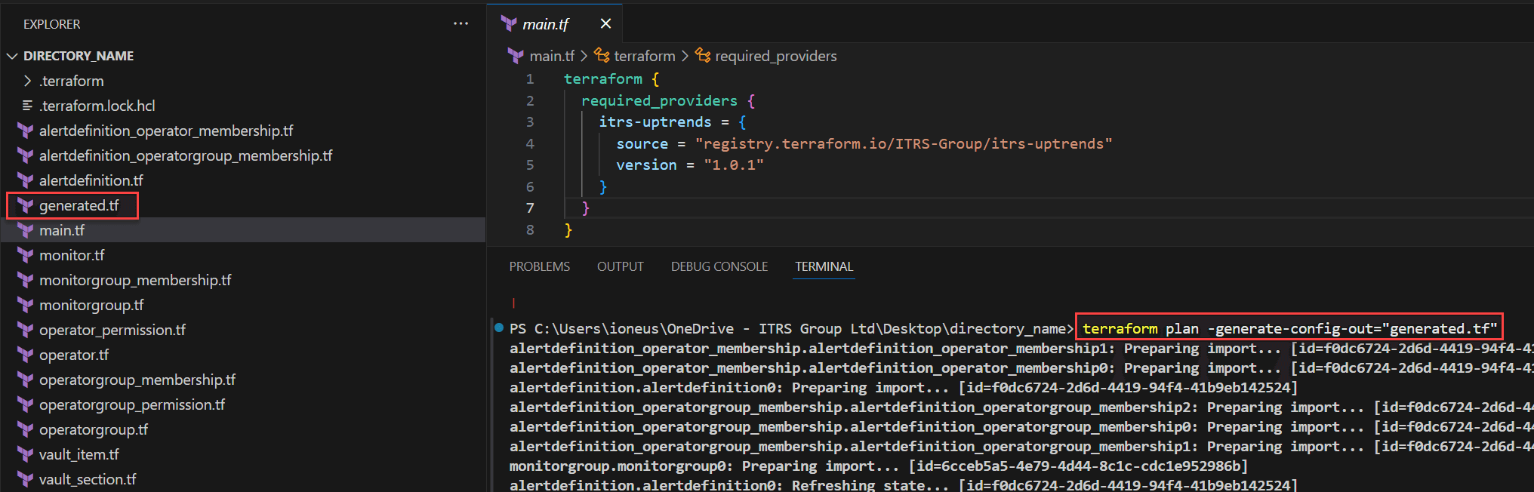Open operator_permission.tf file
The image size is (1534, 492).
[x=112, y=330]
